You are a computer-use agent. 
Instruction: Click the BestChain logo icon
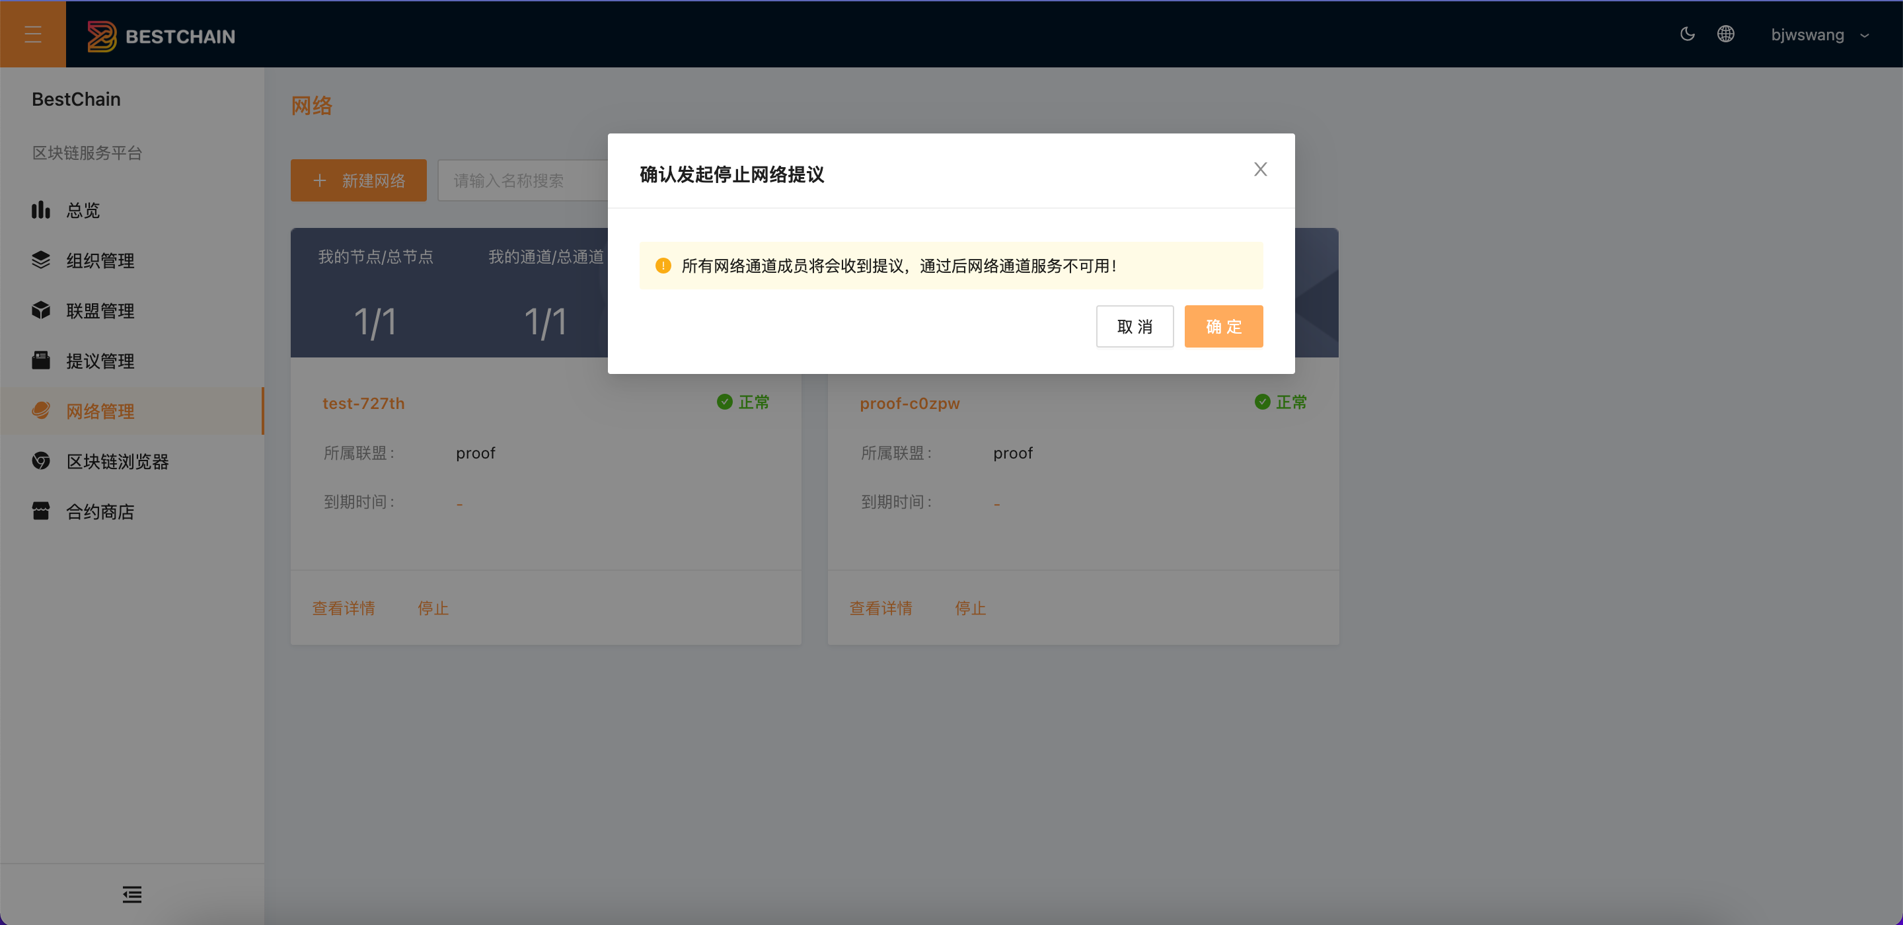[x=102, y=36]
